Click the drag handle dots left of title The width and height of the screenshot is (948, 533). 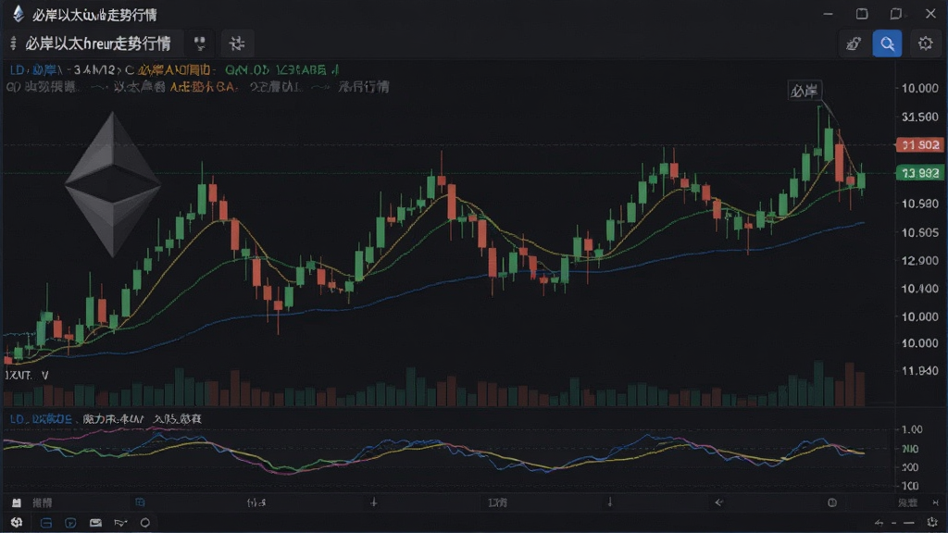tap(13, 43)
